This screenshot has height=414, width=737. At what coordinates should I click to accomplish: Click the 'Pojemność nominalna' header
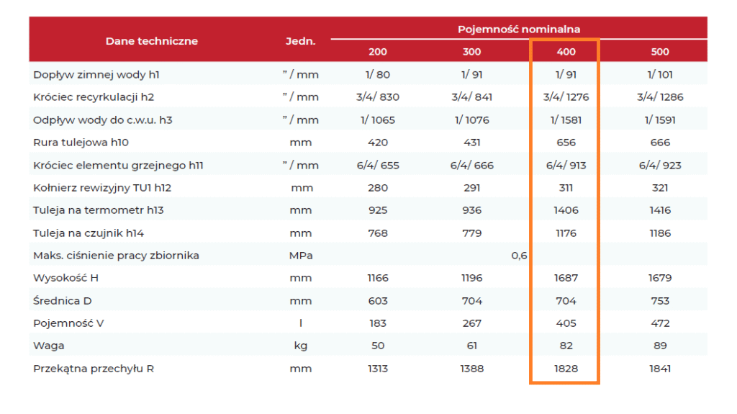(518, 29)
